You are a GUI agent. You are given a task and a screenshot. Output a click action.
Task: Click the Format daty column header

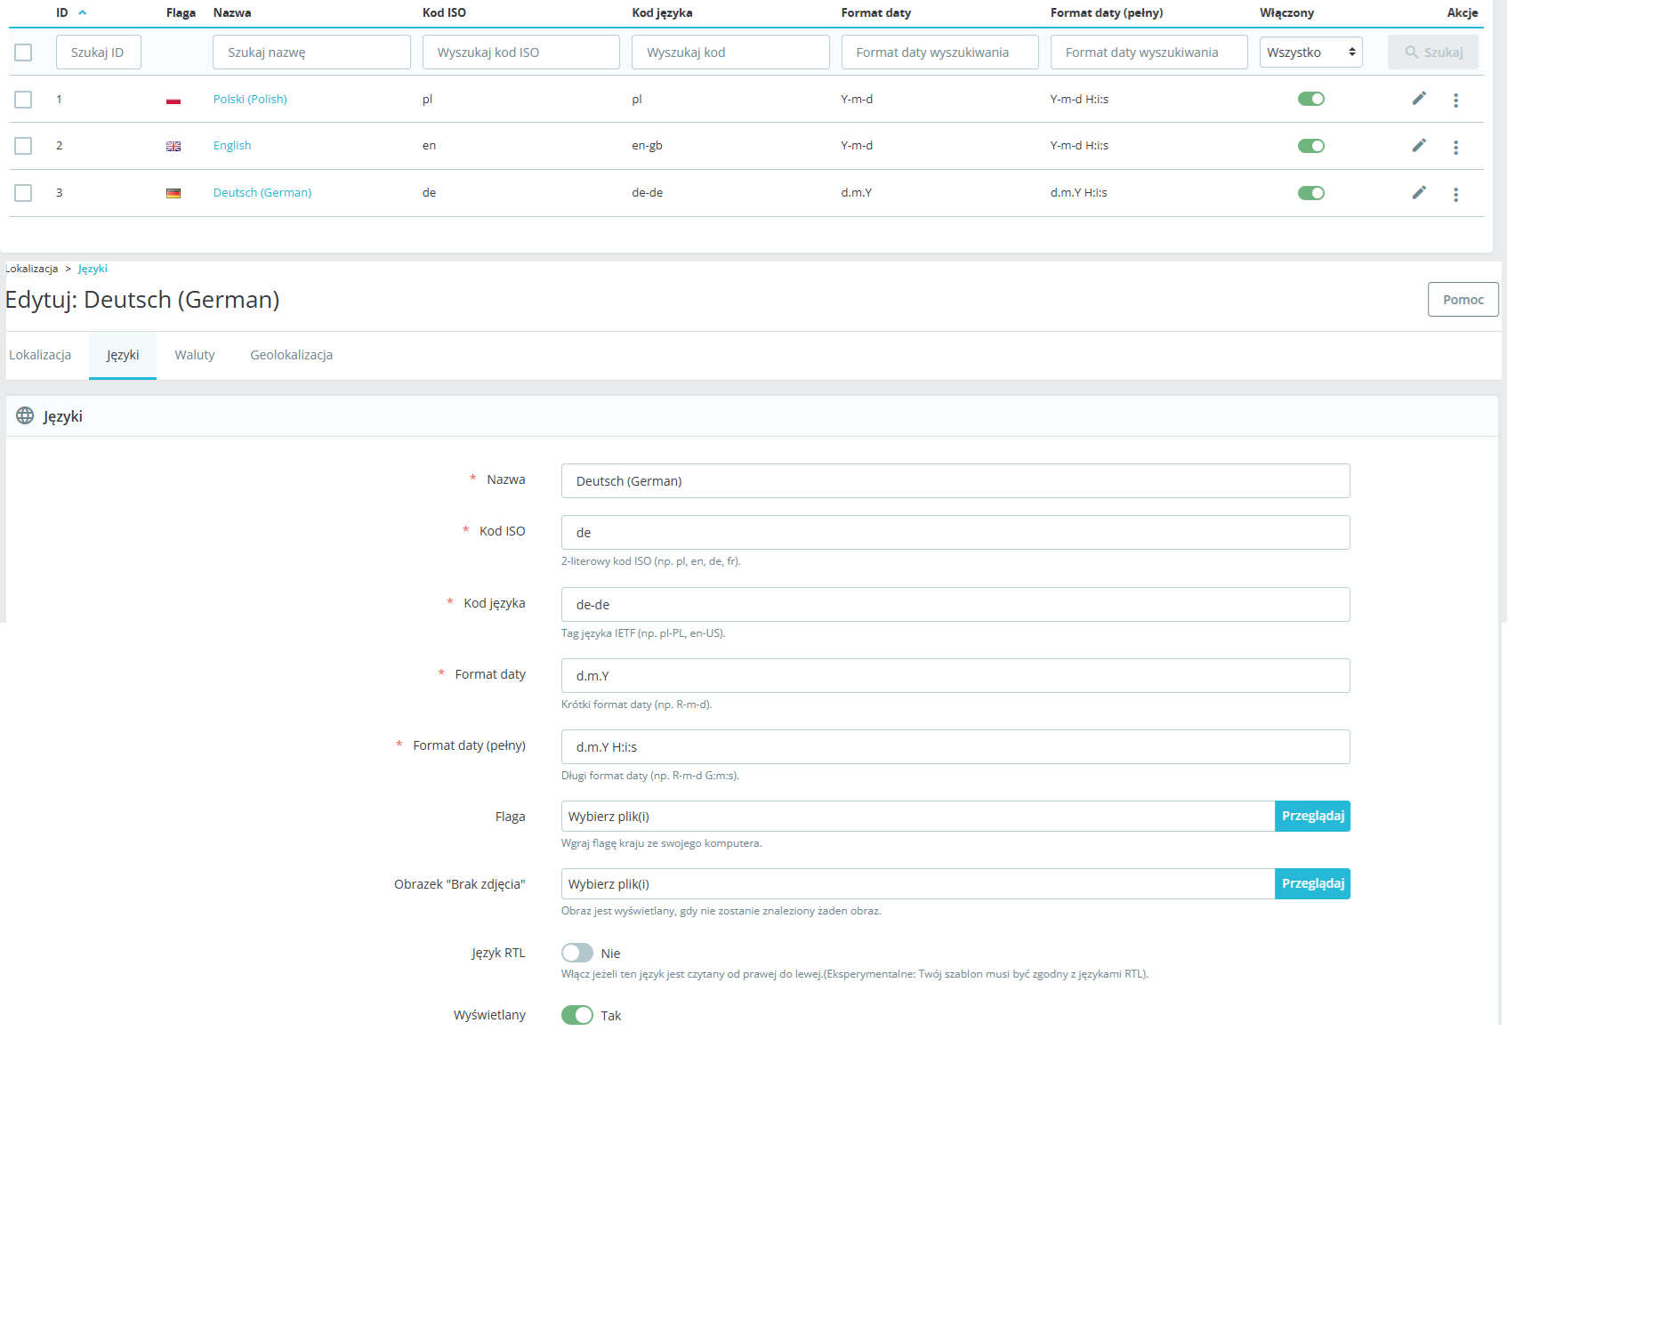pos(876,12)
